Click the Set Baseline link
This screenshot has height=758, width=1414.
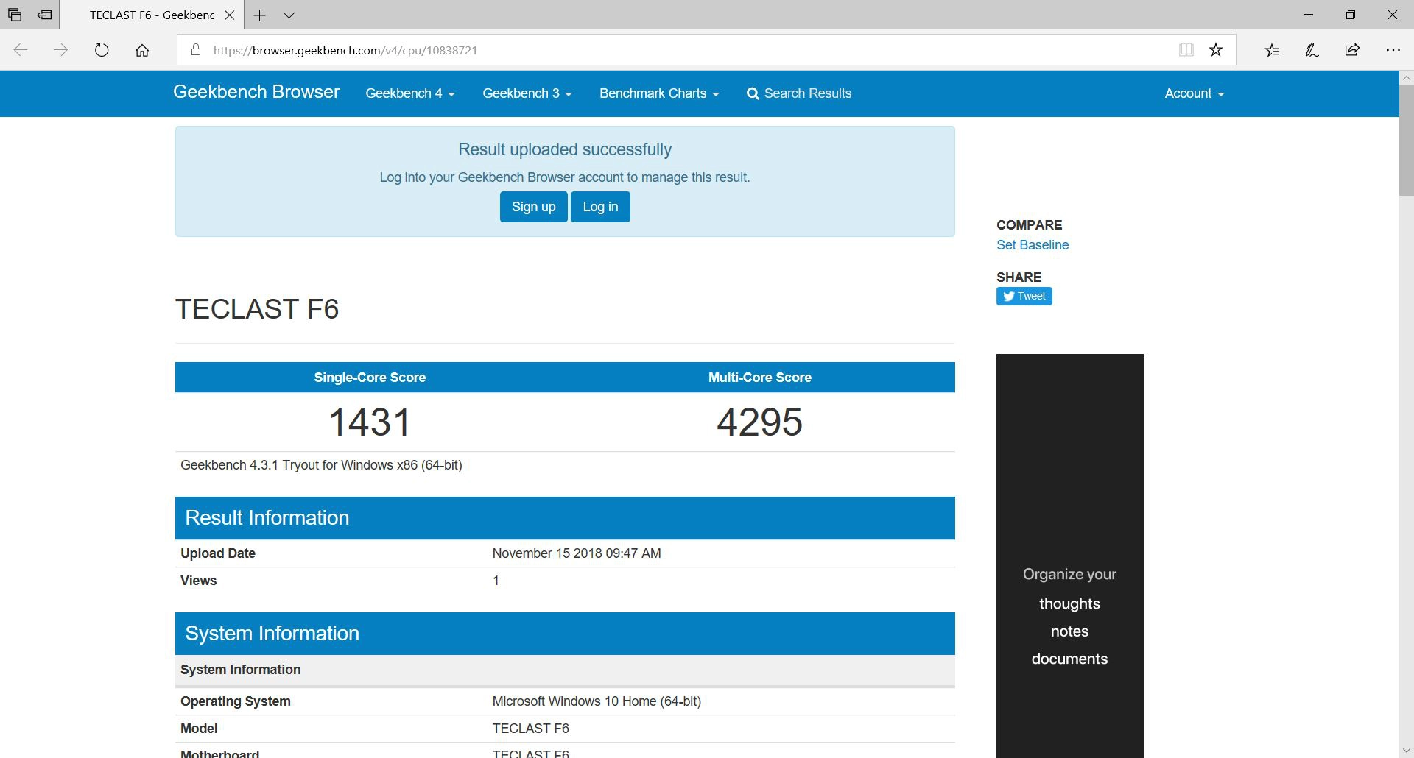1033,245
